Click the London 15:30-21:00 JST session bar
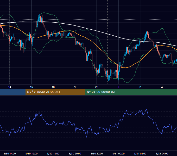Screen dimensions: 177x156 (x=55, y=92)
